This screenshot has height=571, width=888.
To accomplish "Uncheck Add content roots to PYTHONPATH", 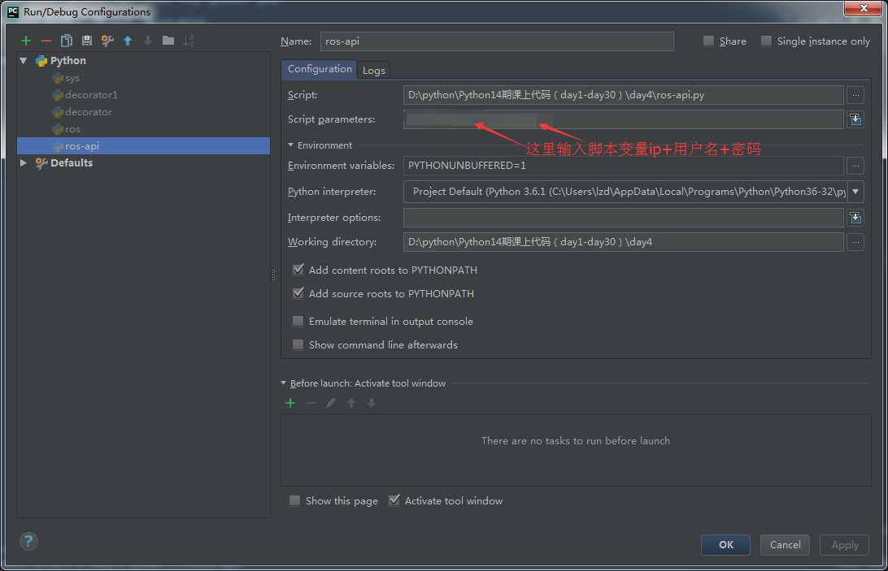I will 298,270.
